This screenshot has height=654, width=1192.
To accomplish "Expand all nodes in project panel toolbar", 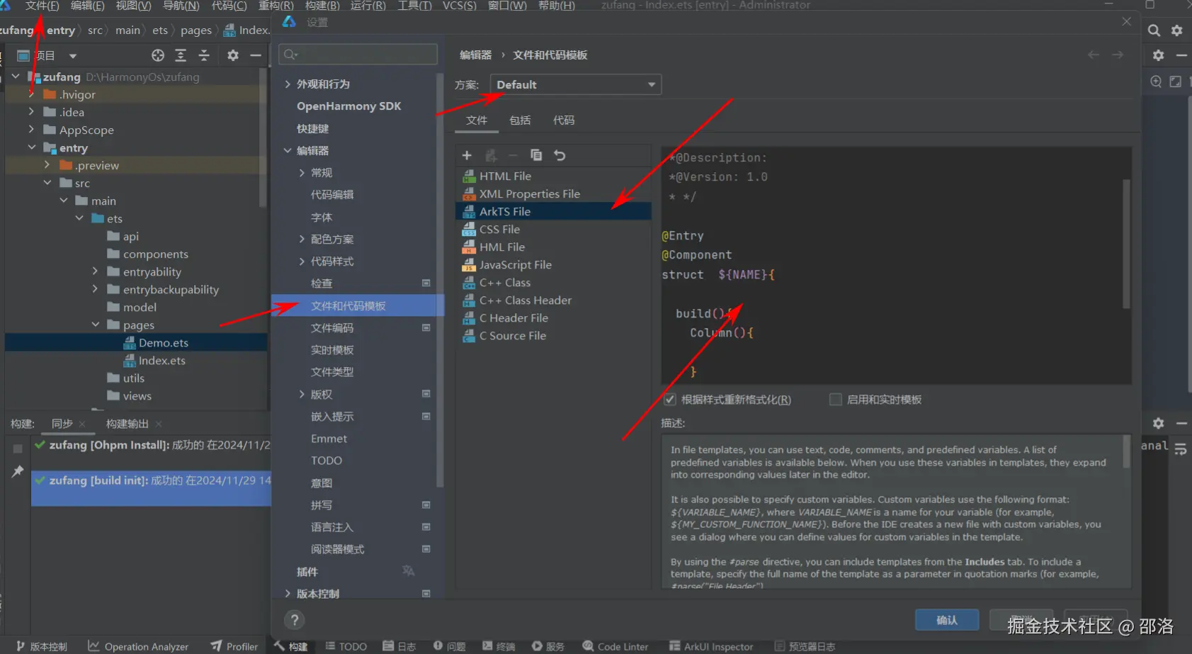I will coord(181,55).
